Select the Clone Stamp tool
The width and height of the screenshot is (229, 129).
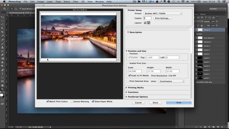point(3,47)
